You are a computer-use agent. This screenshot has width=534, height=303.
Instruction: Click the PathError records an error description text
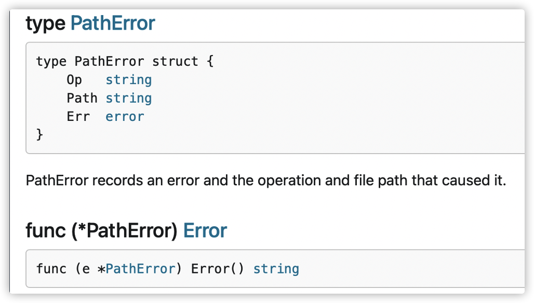click(266, 180)
